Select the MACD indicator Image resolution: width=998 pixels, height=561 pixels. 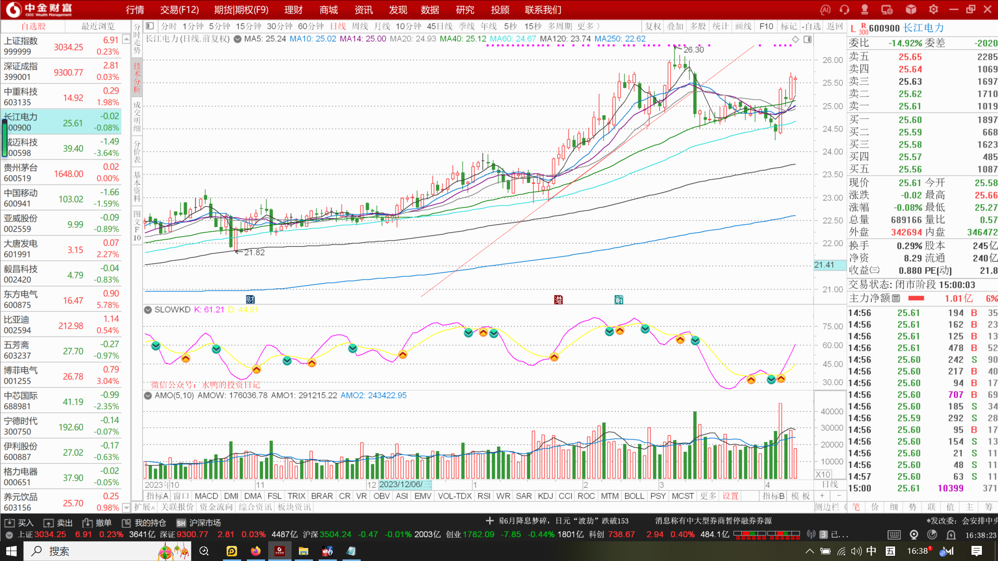pos(206,496)
